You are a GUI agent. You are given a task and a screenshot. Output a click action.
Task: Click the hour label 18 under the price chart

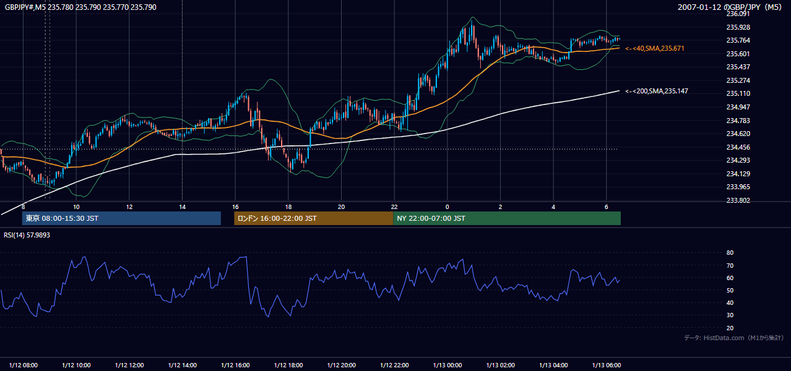pyautogui.click(x=288, y=207)
